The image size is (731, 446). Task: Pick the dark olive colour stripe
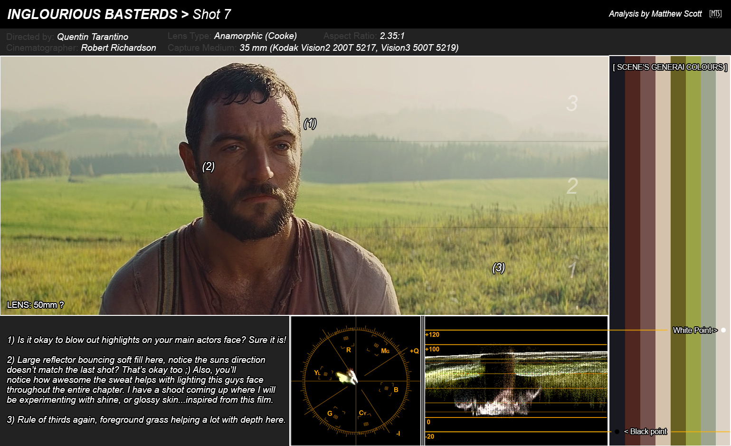click(678, 251)
